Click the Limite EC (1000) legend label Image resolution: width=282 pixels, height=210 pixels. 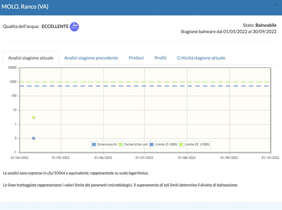197,144
